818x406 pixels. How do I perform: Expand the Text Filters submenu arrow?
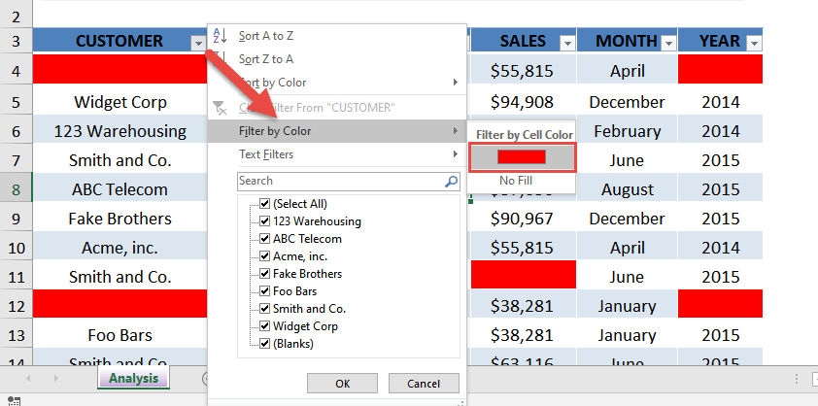(x=456, y=154)
